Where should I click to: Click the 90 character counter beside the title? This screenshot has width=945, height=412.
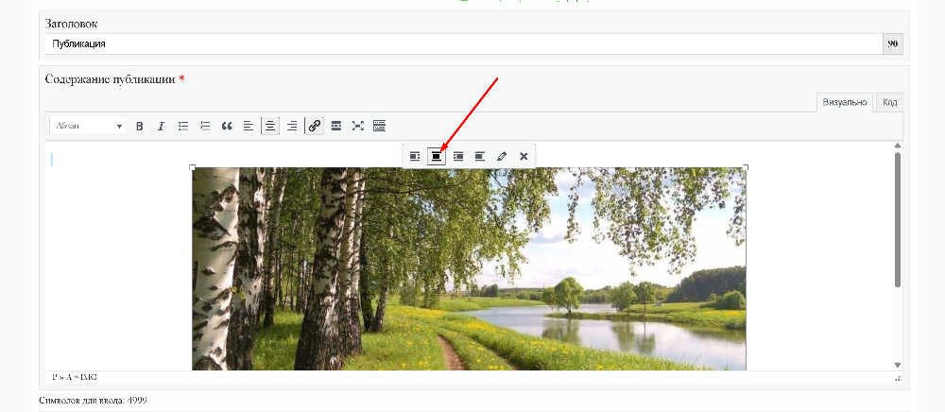pos(893,44)
